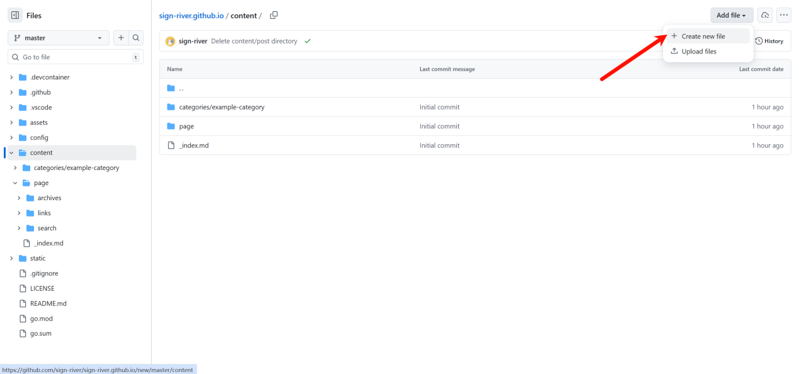Expand the .github folder chevron
Image resolution: width=799 pixels, height=374 pixels.
(11, 93)
